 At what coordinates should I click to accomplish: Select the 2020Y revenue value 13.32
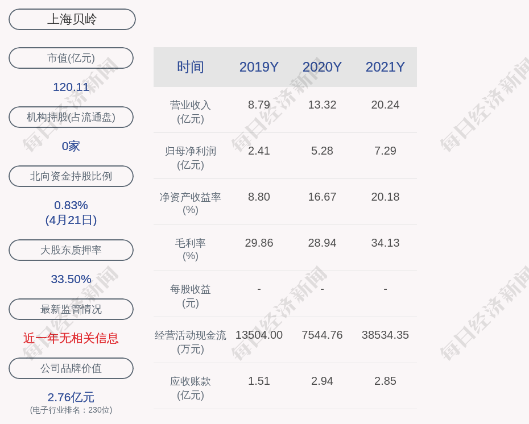click(322, 105)
